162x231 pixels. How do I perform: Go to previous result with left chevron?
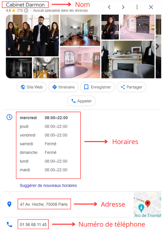[x=109, y=7]
